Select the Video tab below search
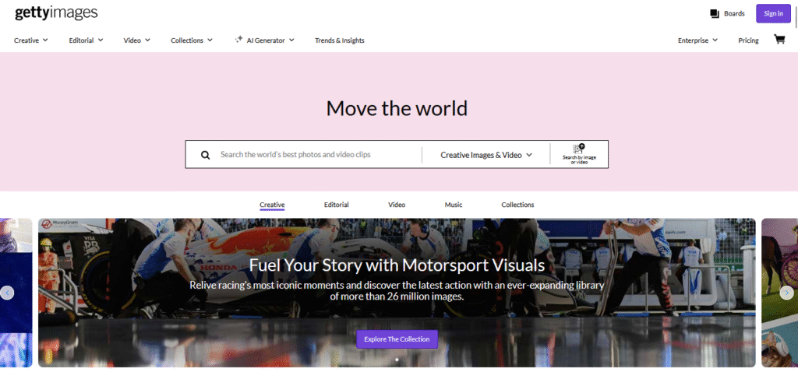The width and height of the screenshot is (798, 372). coord(397,205)
